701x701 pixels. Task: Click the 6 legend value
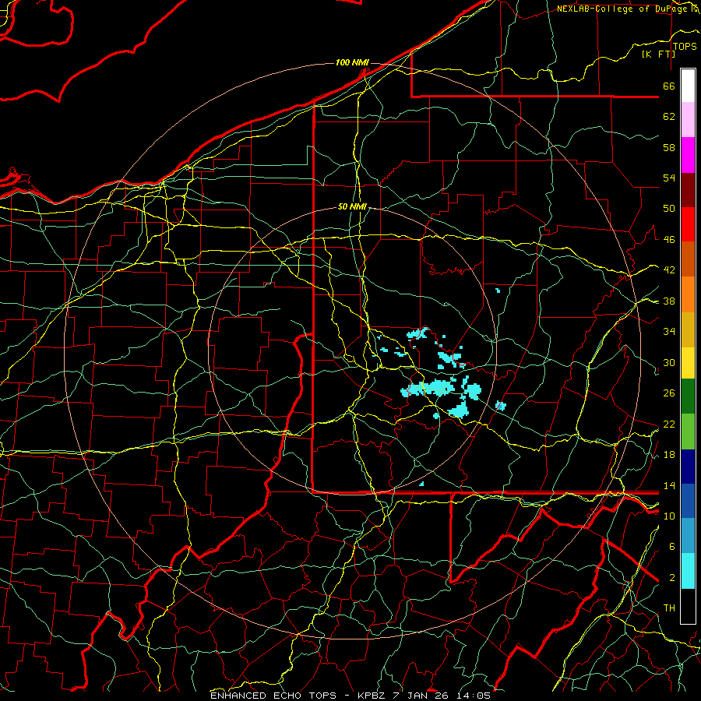point(672,547)
